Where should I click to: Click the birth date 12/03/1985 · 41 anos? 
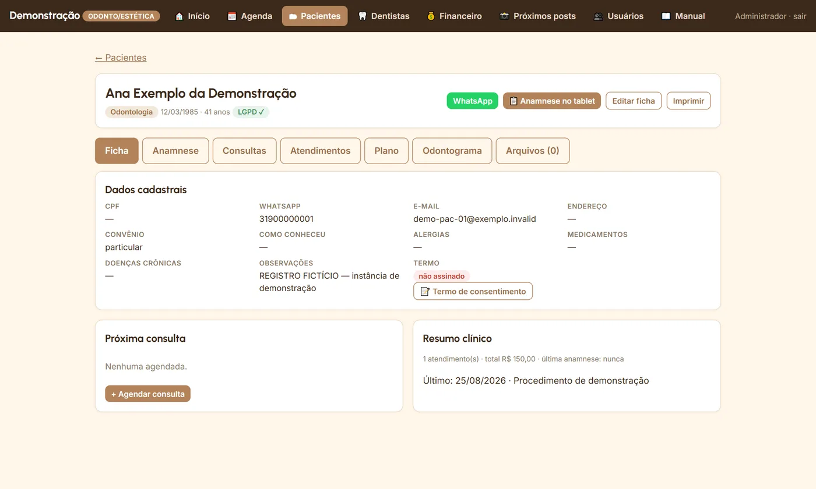tap(195, 112)
